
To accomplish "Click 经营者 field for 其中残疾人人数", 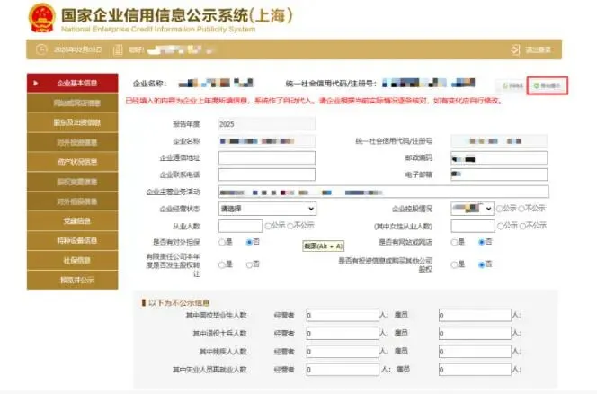I will pos(343,352).
